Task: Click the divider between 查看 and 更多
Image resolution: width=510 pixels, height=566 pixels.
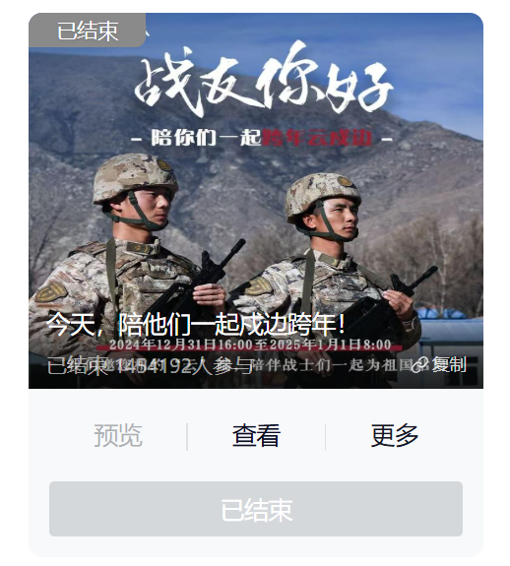Action: [x=325, y=437]
